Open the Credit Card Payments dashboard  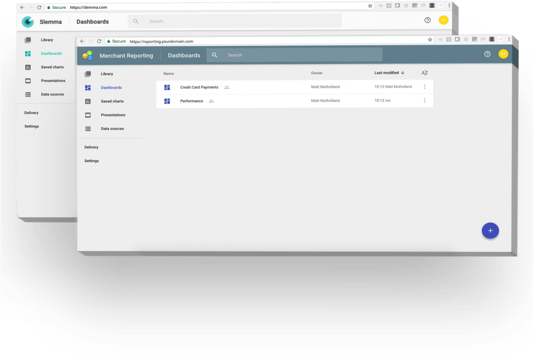click(199, 87)
